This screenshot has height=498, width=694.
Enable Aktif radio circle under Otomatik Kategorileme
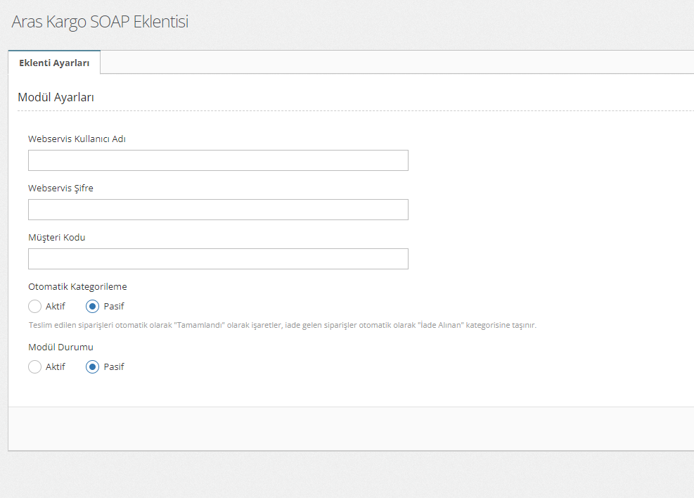34,307
